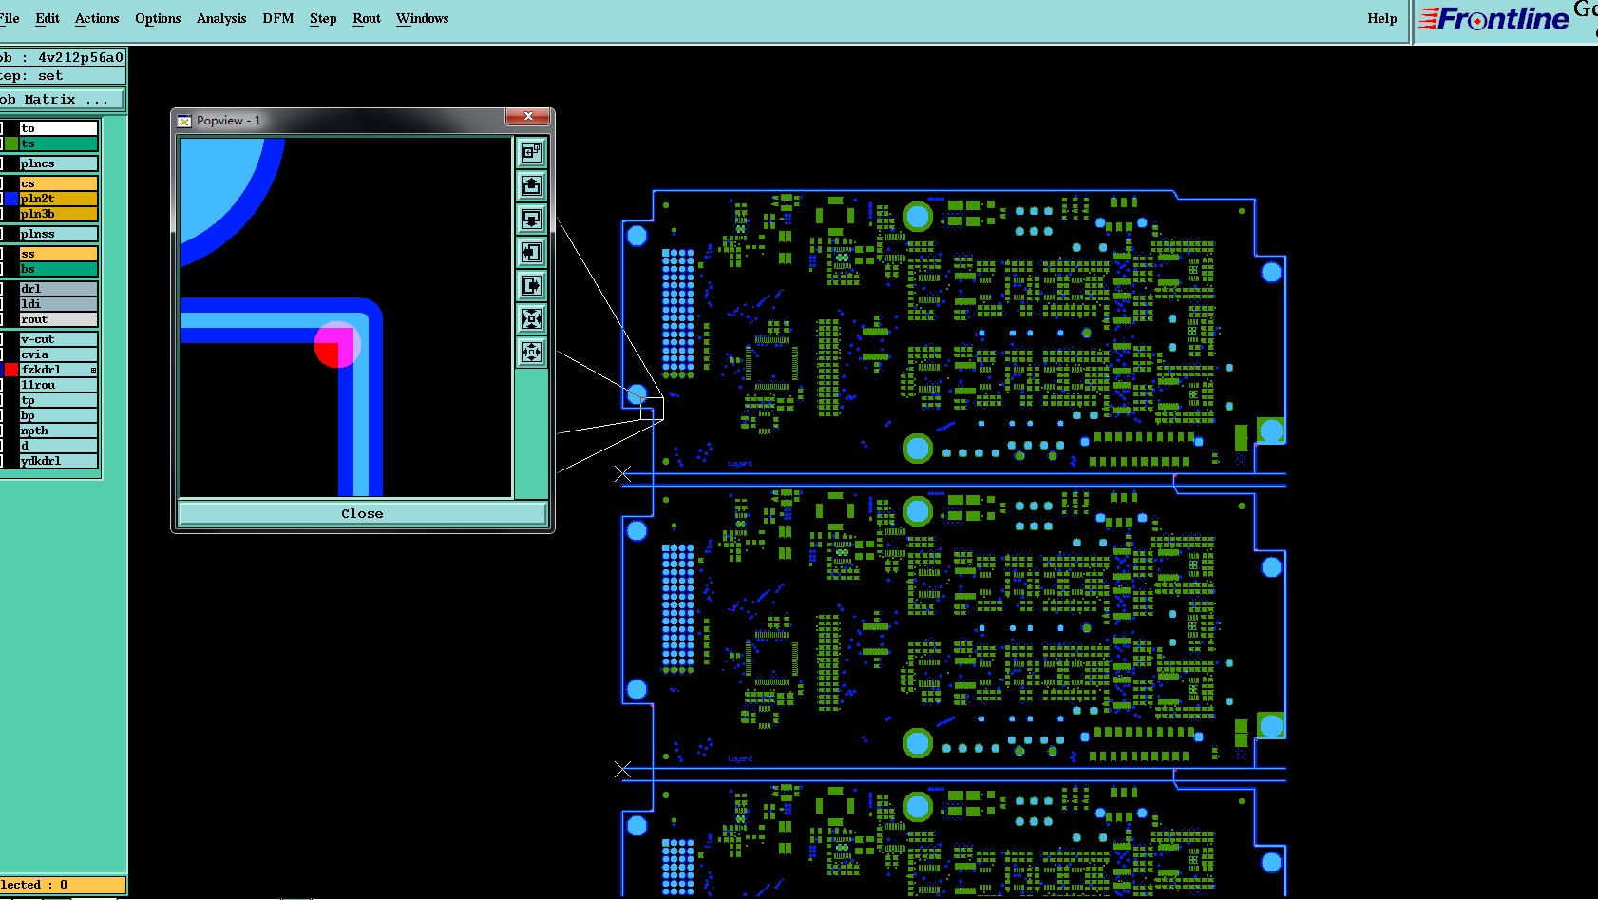Pan the Popview up
1598x900 pixels.
pyautogui.click(x=531, y=185)
